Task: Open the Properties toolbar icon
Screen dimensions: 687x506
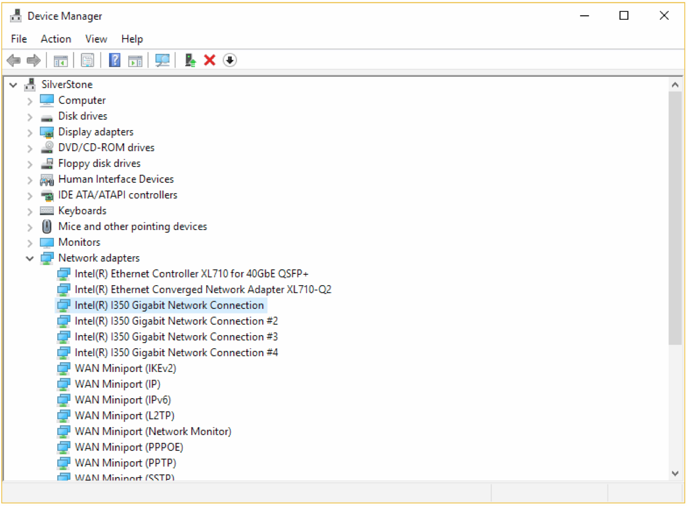Action: coord(87,60)
